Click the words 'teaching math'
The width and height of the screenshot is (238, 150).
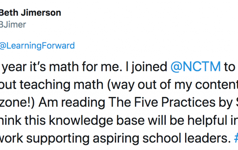pos(61,85)
